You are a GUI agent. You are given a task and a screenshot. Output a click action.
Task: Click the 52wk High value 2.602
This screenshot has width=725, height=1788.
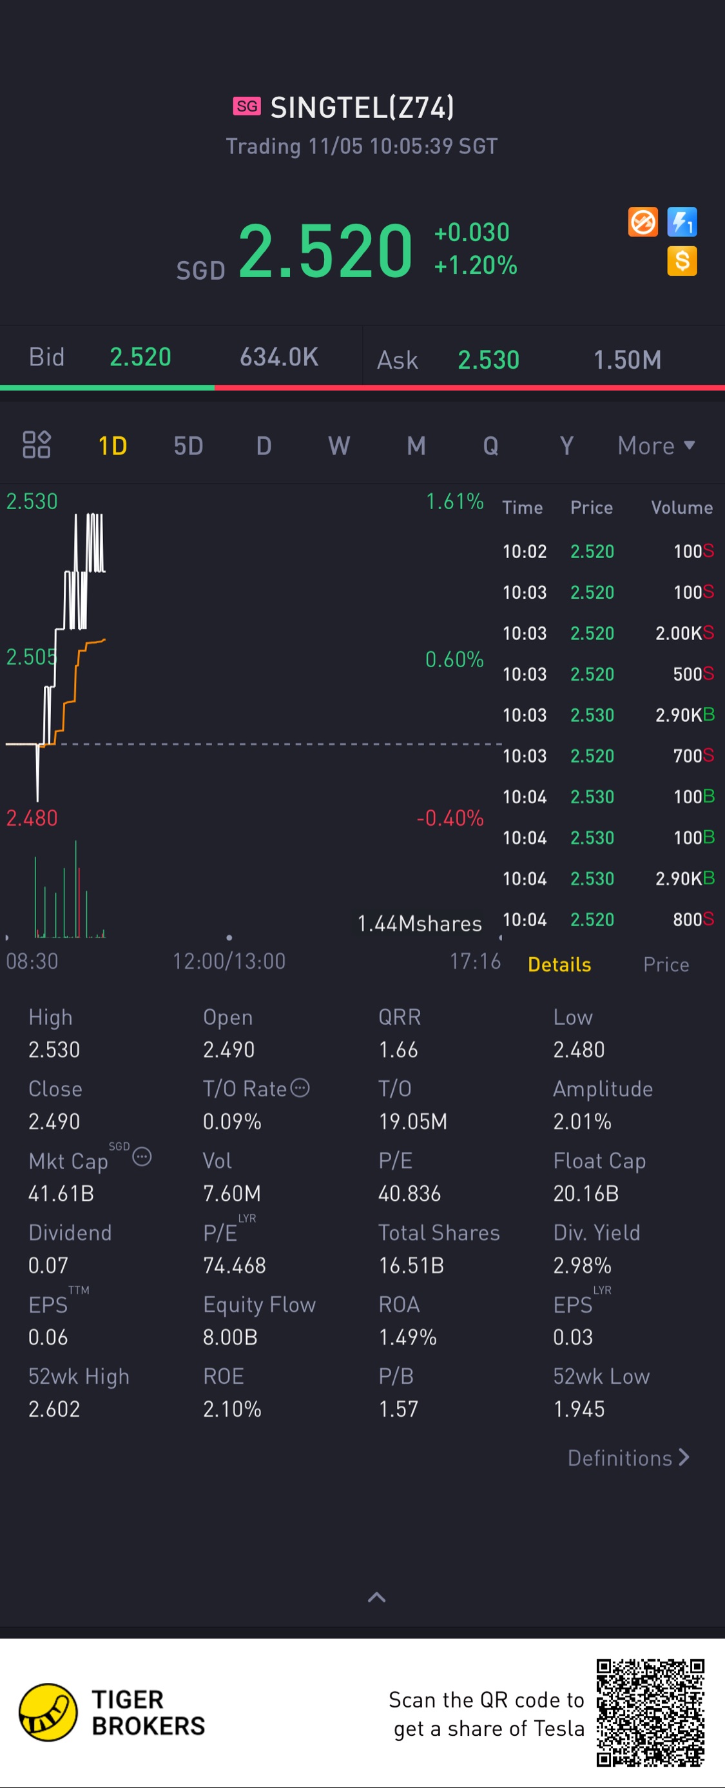(54, 1409)
